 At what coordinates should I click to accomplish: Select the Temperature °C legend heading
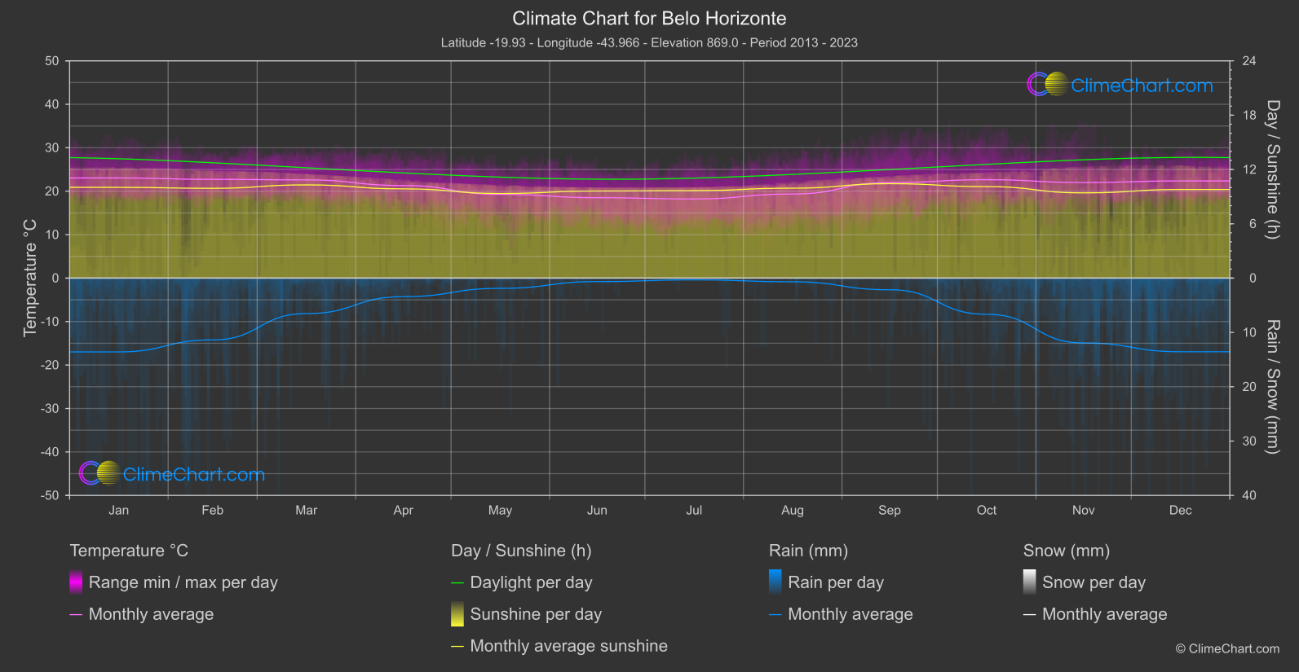click(129, 551)
